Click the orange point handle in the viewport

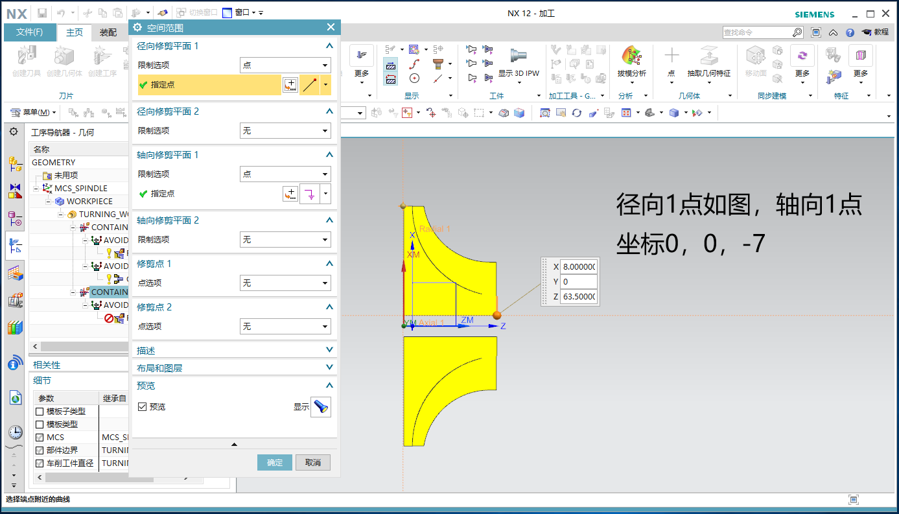point(497,315)
